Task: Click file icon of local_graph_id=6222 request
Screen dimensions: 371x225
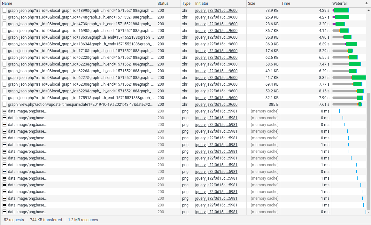Action: (x=4, y=57)
